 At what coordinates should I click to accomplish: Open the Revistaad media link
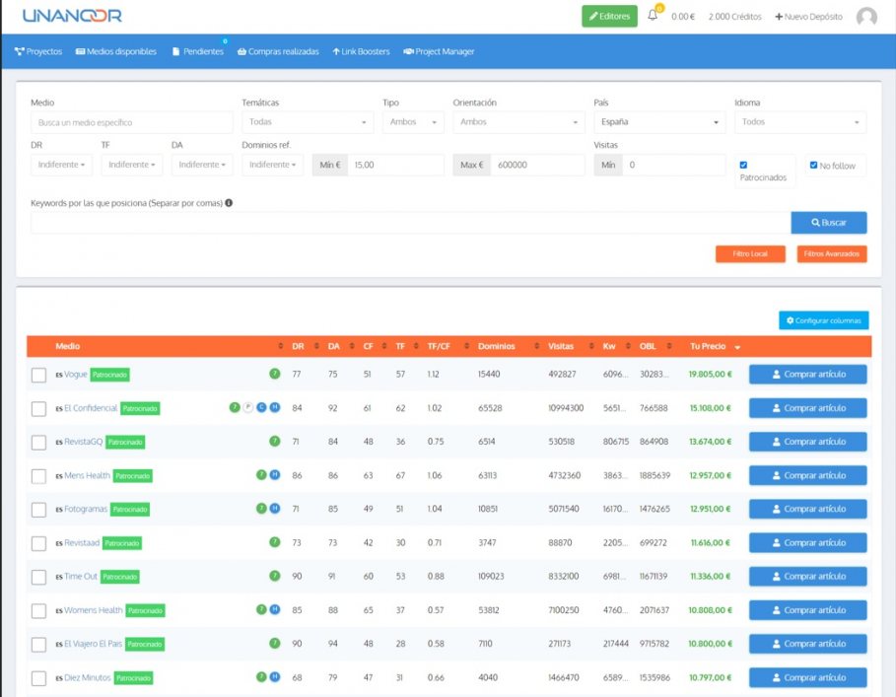(82, 543)
